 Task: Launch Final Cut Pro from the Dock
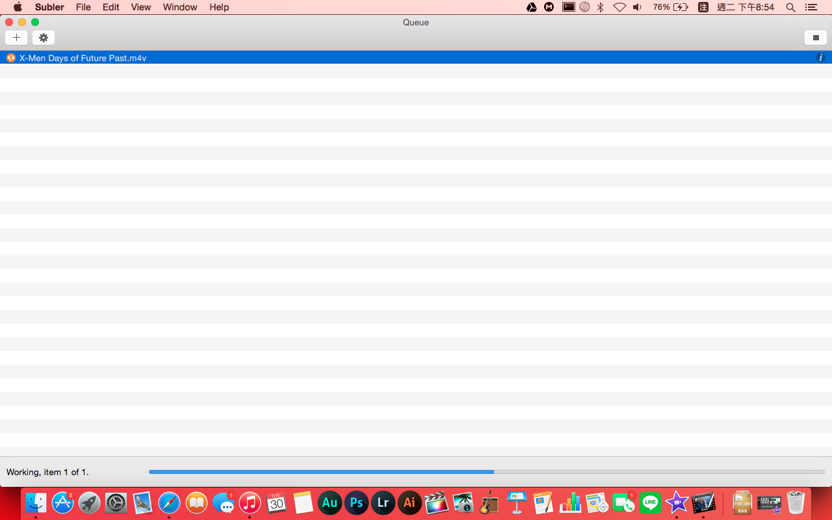[x=436, y=502]
